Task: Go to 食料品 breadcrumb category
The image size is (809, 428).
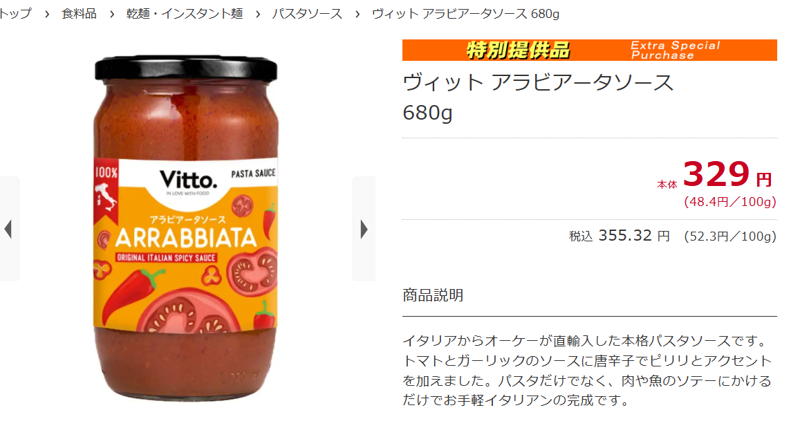Action: [79, 14]
